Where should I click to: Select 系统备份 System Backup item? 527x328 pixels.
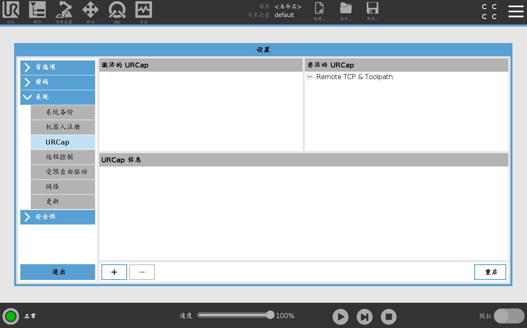[x=63, y=112]
